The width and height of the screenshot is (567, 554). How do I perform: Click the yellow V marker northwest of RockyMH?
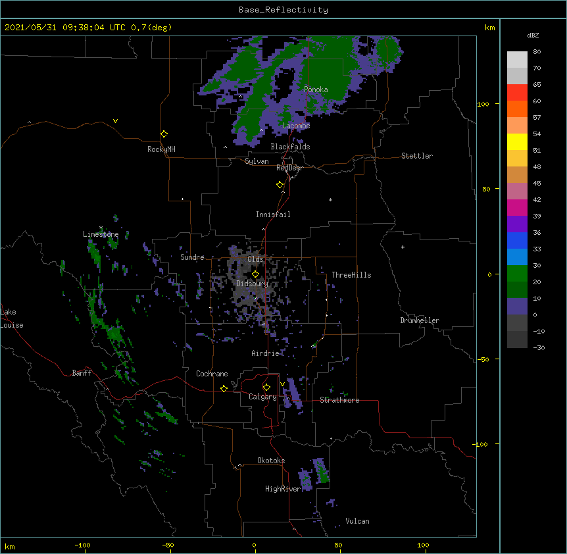[x=115, y=121]
